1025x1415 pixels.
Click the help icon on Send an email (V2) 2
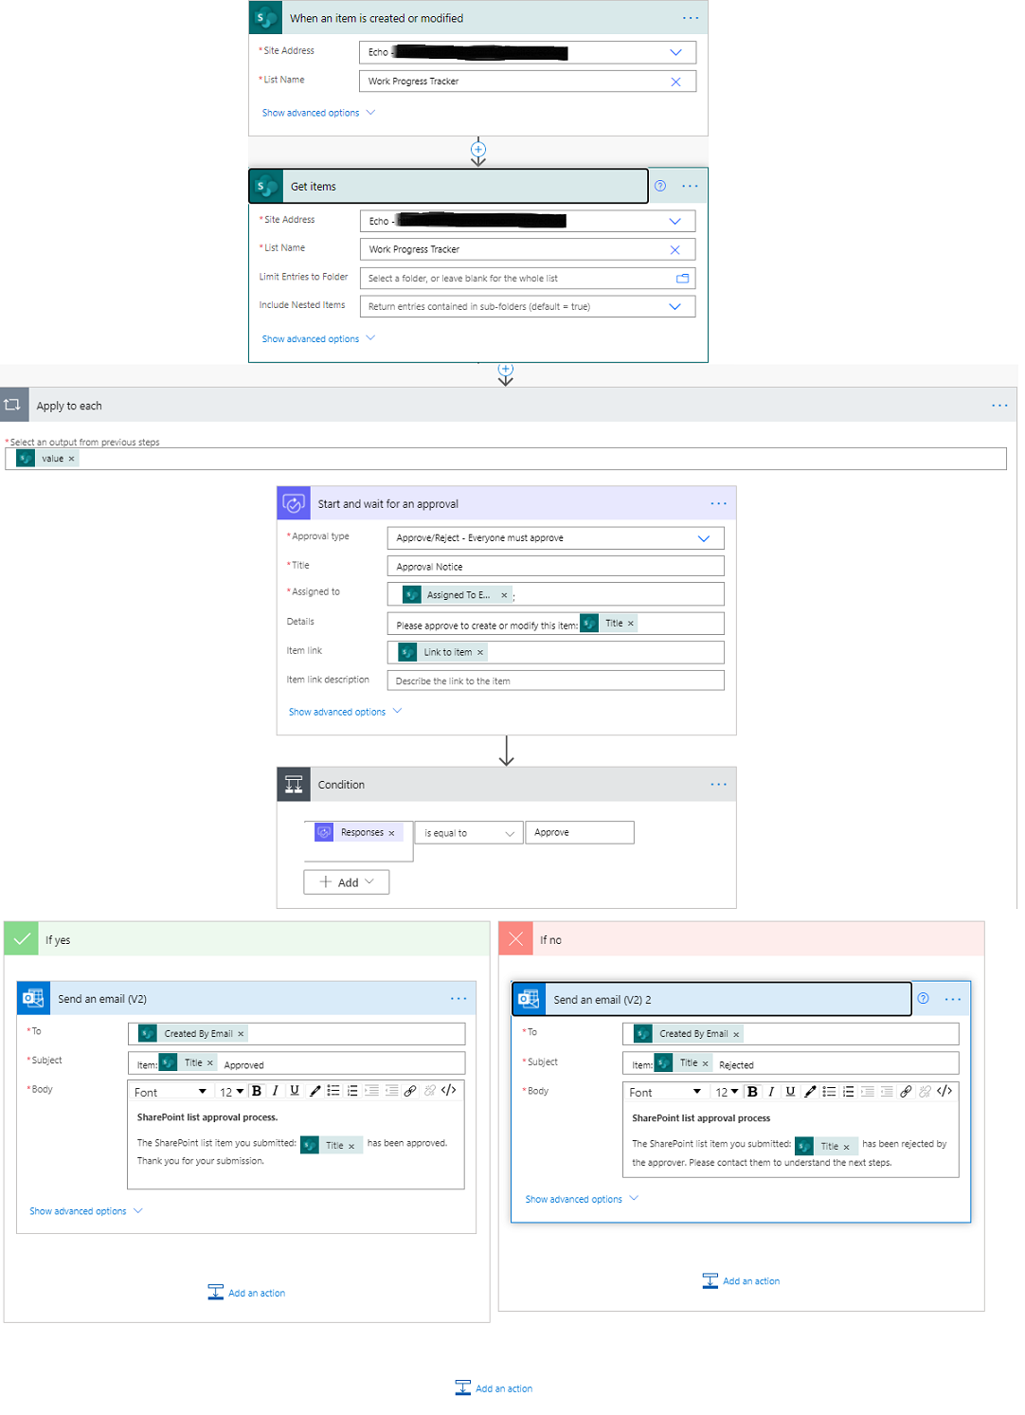tap(922, 998)
